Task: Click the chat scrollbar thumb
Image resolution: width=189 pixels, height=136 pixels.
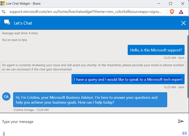Action: (x=188, y=66)
